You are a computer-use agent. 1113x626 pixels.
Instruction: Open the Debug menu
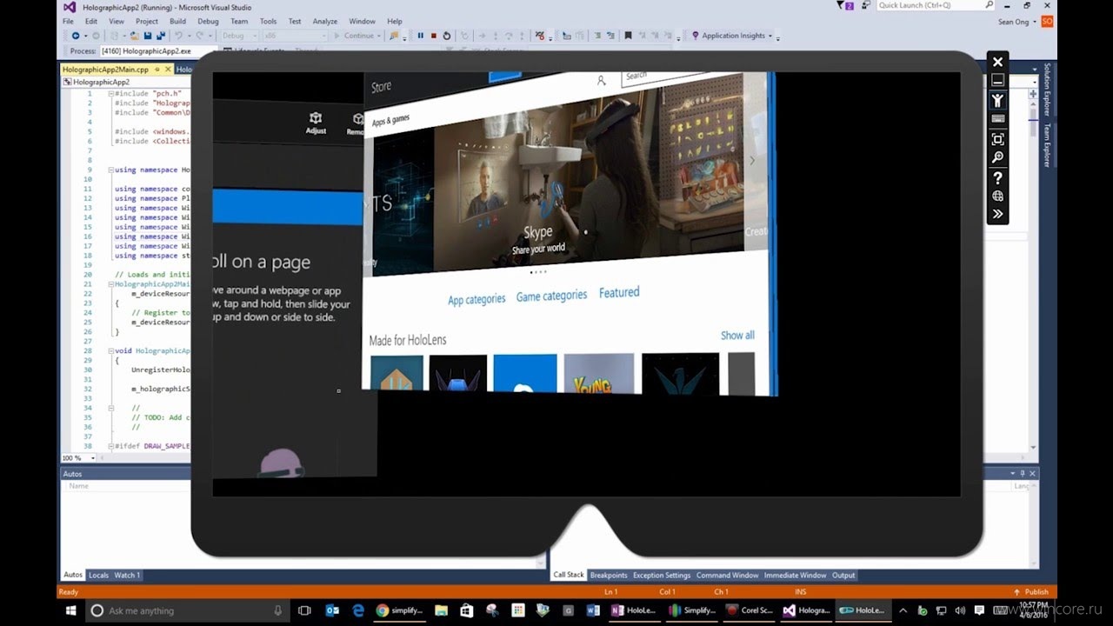[x=208, y=21]
